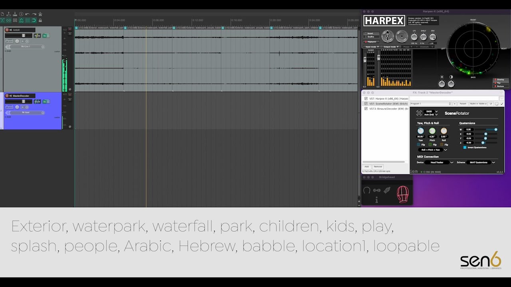Toggle Flip checkbox under Yaw
The width and height of the screenshot is (511, 287).
pyautogui.click(x=418, y=145)
